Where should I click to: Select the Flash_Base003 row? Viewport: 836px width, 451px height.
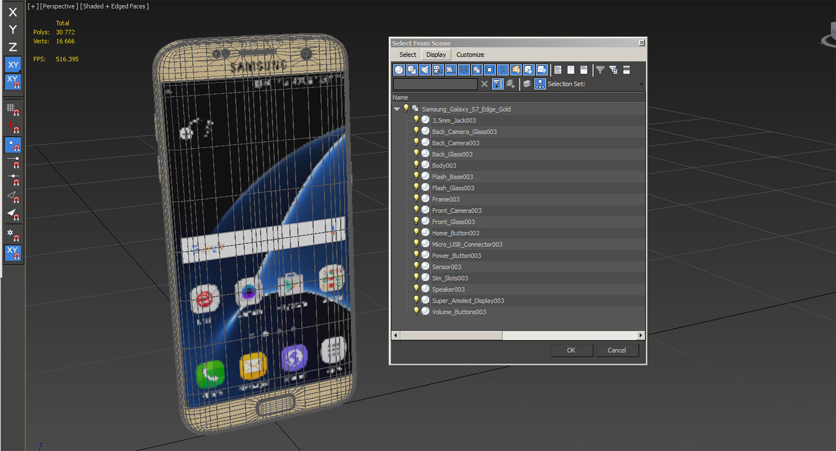(x=518, y=176)
